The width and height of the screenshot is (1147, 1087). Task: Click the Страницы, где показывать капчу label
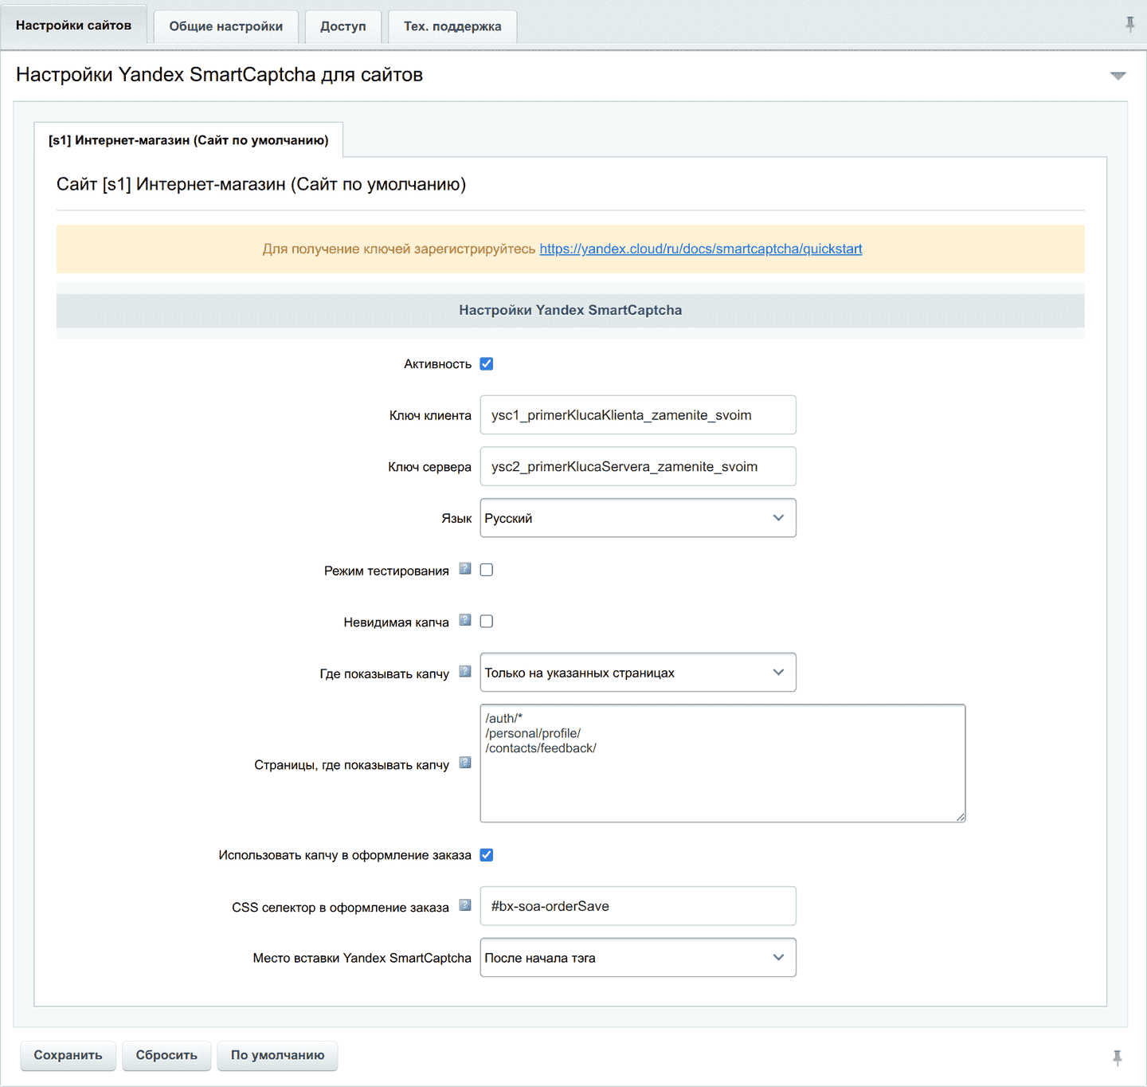tap(352, 765)
